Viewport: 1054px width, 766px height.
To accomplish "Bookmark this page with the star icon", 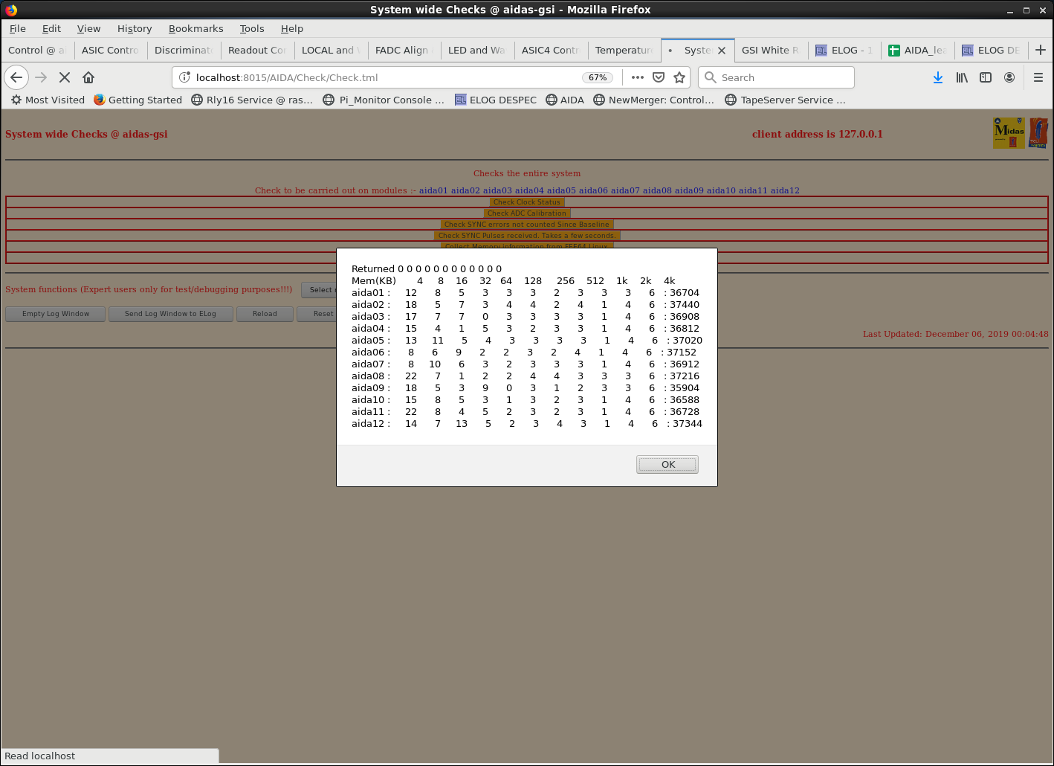I will 679,77.
